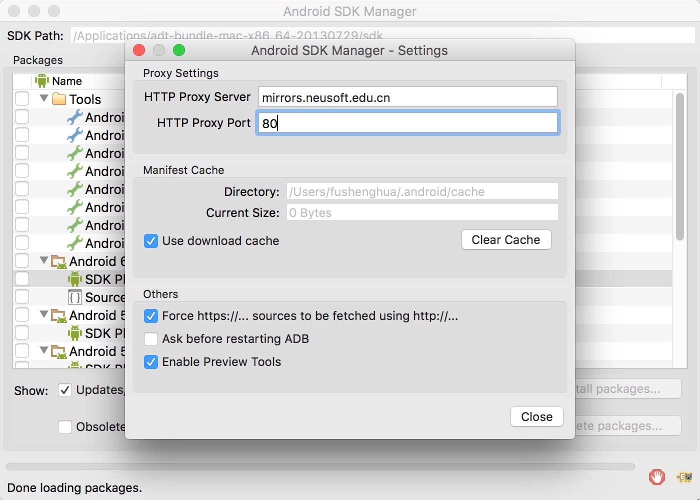The width and height of the screenshot is (700, 500).
Task: Collapse the last Android 5 tree node
Action: click(x=44, y=350)
